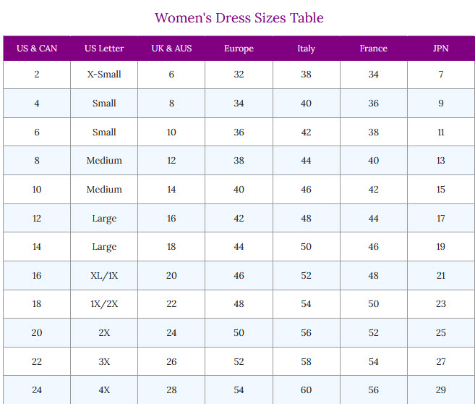
Task: Click the 4X letter size cell
Action: [x=104, y=390]
